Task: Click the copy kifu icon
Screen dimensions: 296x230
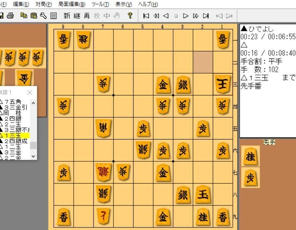Action: click(24, 16)
